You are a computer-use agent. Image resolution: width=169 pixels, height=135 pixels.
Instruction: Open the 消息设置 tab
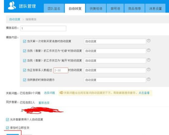pos(155,8)
